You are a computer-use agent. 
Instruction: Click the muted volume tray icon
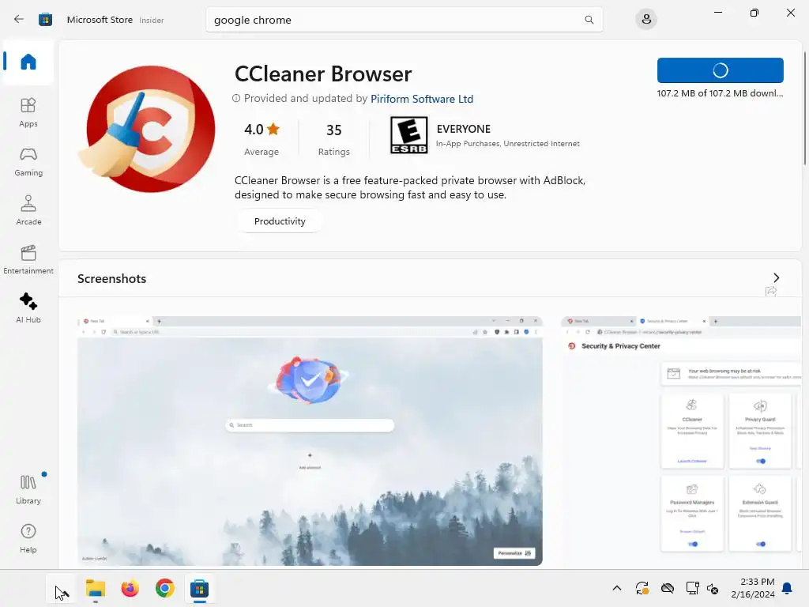click(x=713, y=588)
